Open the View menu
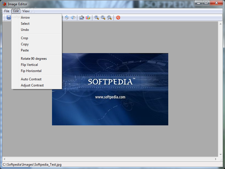 [26, 11]
